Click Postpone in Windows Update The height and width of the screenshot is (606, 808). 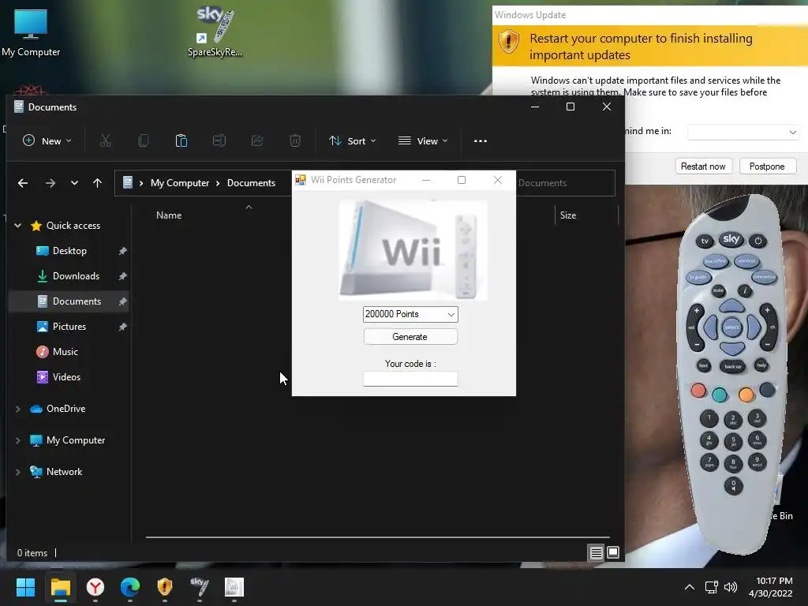[x=768, y=166]
